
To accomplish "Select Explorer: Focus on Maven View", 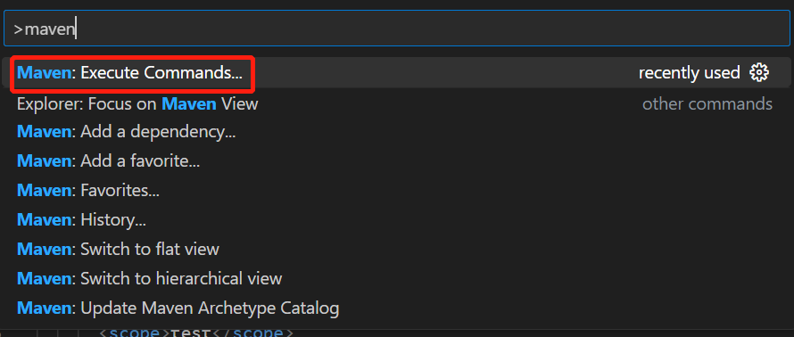I will pos(397,104).
